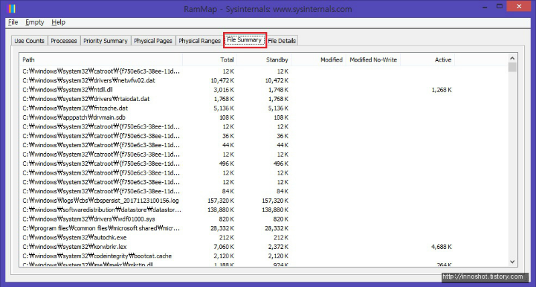Select the bootcat.cache file row
The width and height of the screenshot is (536, 287).
click(x=263, y=256)
